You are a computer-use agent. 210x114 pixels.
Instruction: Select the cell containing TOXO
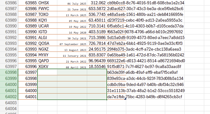[48, 14]
